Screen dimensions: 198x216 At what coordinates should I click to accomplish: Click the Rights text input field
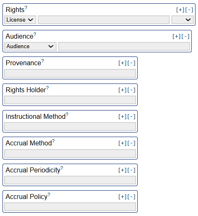click(104, 20)
